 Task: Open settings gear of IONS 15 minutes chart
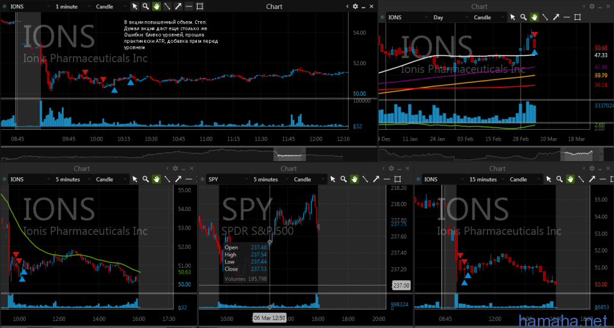(x=592, y=168)
